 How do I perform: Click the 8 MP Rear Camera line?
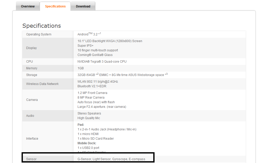pyautogui.click(x=91, y=98)
